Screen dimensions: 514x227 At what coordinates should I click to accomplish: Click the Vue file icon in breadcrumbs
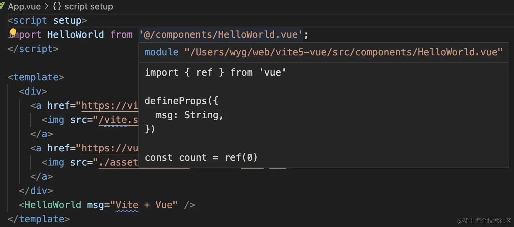[2, 6]
